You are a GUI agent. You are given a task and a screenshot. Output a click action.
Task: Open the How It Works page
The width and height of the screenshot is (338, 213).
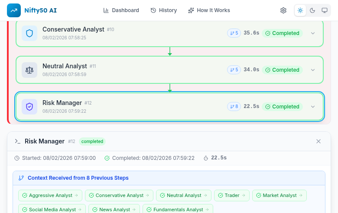pyautogui.click(x=209, y=10)
